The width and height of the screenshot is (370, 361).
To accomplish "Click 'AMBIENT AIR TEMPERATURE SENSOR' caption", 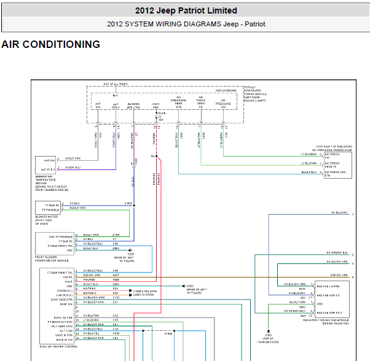I will point(52,183).
